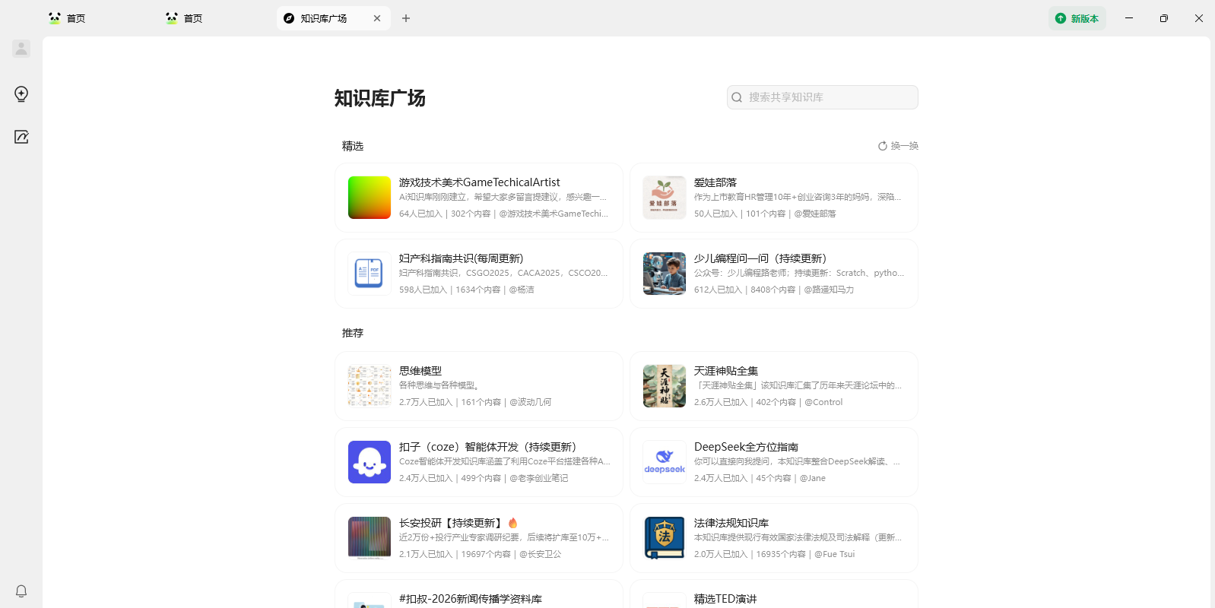Screen dimensions: 1215x608
Task: Open the notifications bell icon
Action: [x=21, y=591]
